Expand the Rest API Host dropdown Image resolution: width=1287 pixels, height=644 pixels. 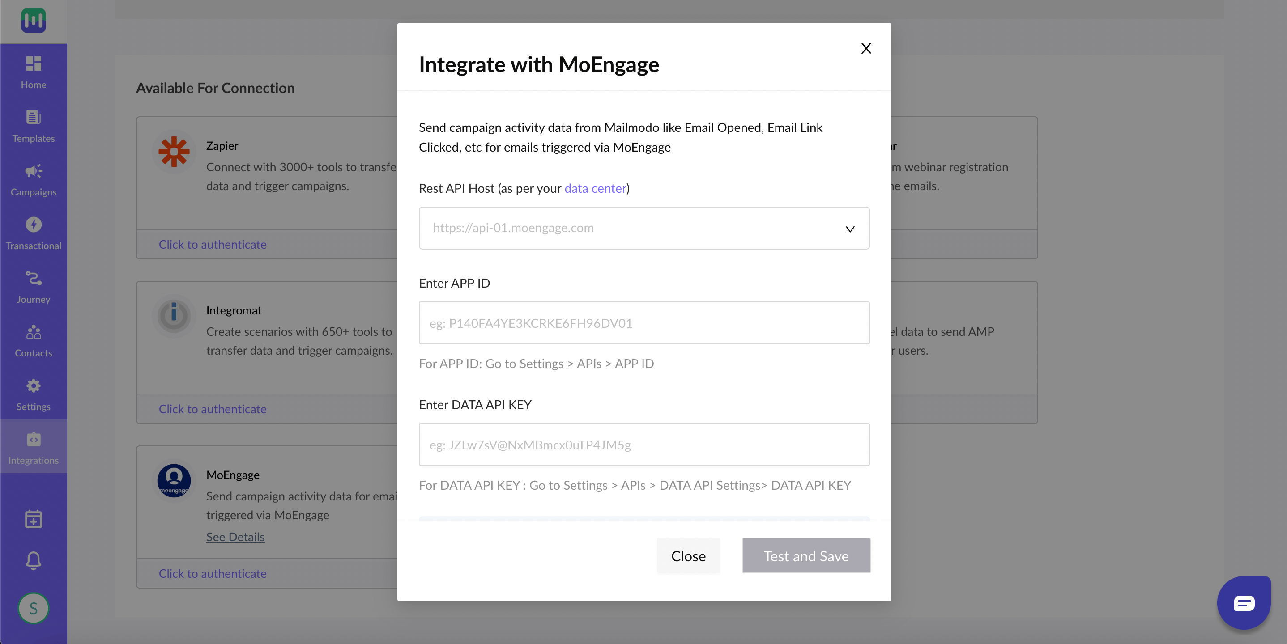click(644, 228)
